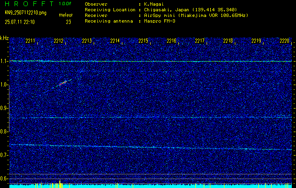The image size is (296, 188).
Task: Click the 0.9 frequency axis label
Action: click(x=3, y=108)
